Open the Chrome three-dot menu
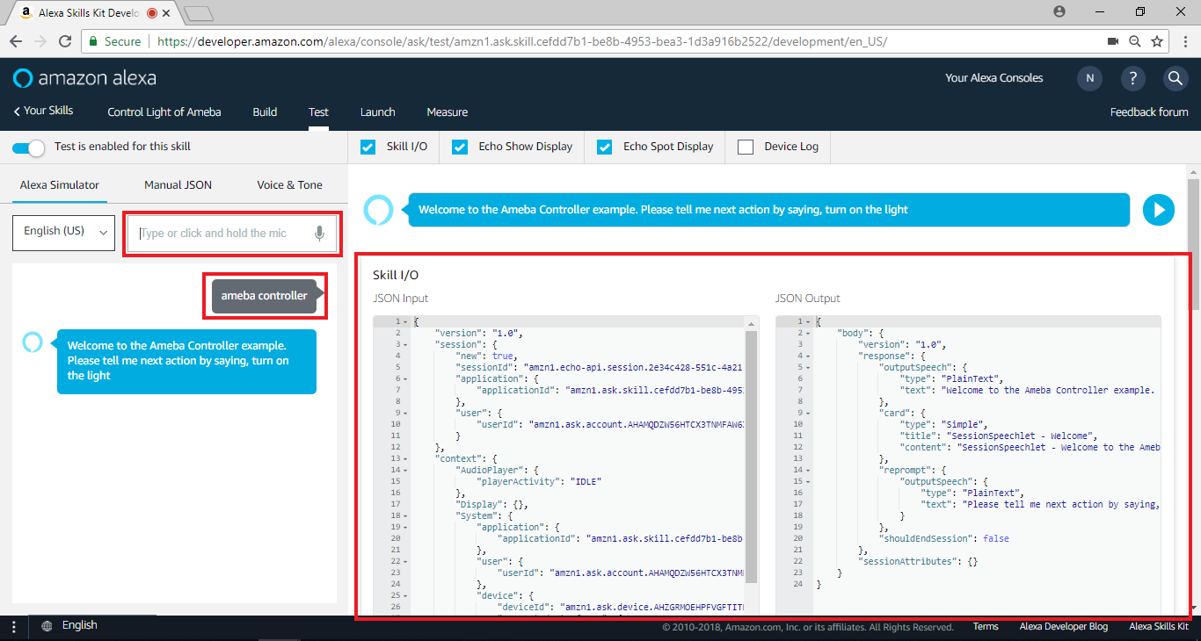The height and width of the screenshot is (641, 1201). coord(1184,41)
